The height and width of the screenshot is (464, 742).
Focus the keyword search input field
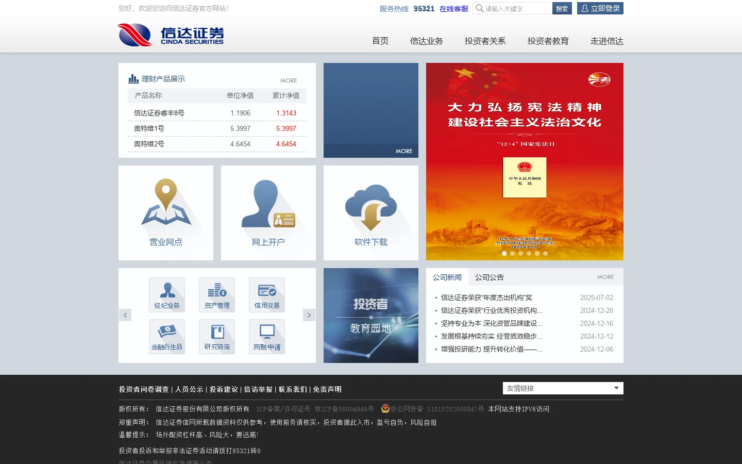click(x=518, y=8)
